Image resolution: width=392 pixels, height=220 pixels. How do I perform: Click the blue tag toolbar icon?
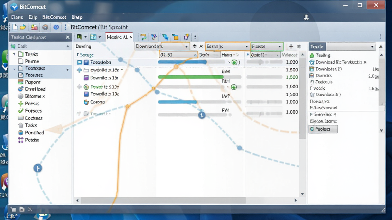tap(165, 37)
